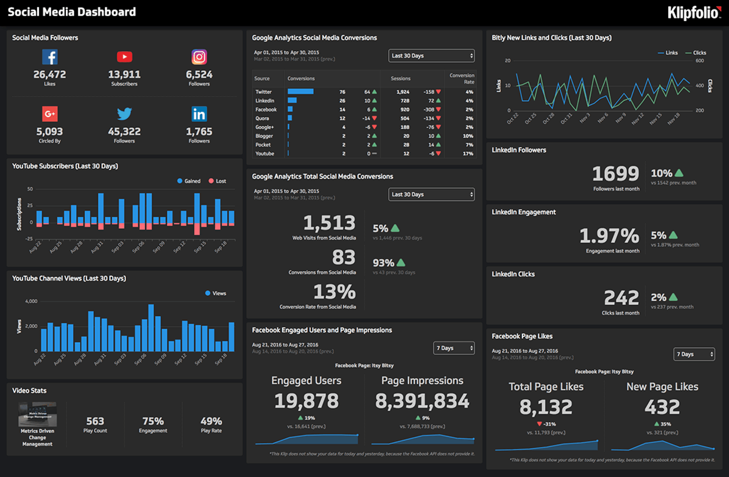729x477 pixels.
Task: Toggle the Lost legend series
Action: (x=217, y=181)
